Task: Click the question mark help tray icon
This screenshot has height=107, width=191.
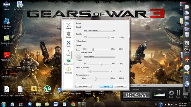Action: pyautogui.click(x=161, y=104)
